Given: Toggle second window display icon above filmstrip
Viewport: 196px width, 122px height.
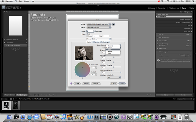Looking at the screenshot, I should 7,99.
